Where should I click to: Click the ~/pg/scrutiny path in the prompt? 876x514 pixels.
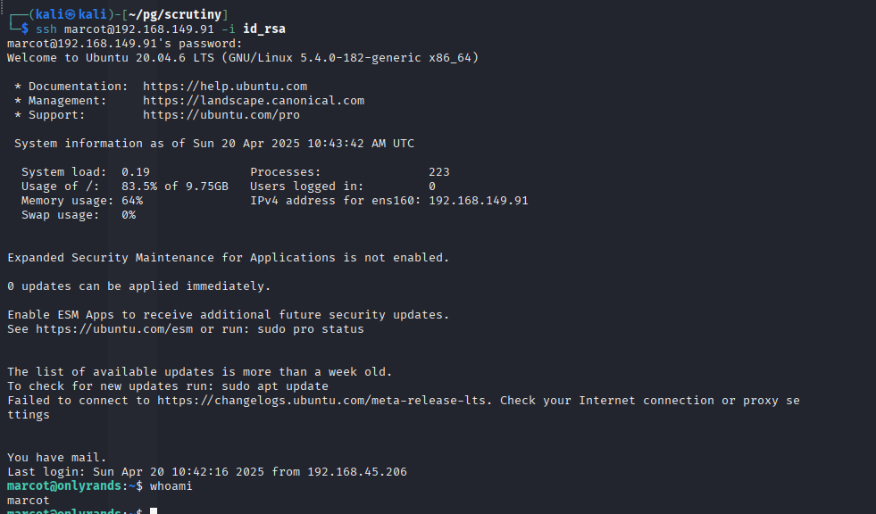point(174,14)
